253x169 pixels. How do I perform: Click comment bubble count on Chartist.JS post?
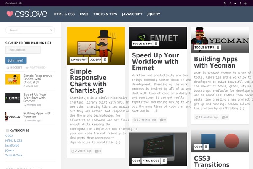[98, 151]
